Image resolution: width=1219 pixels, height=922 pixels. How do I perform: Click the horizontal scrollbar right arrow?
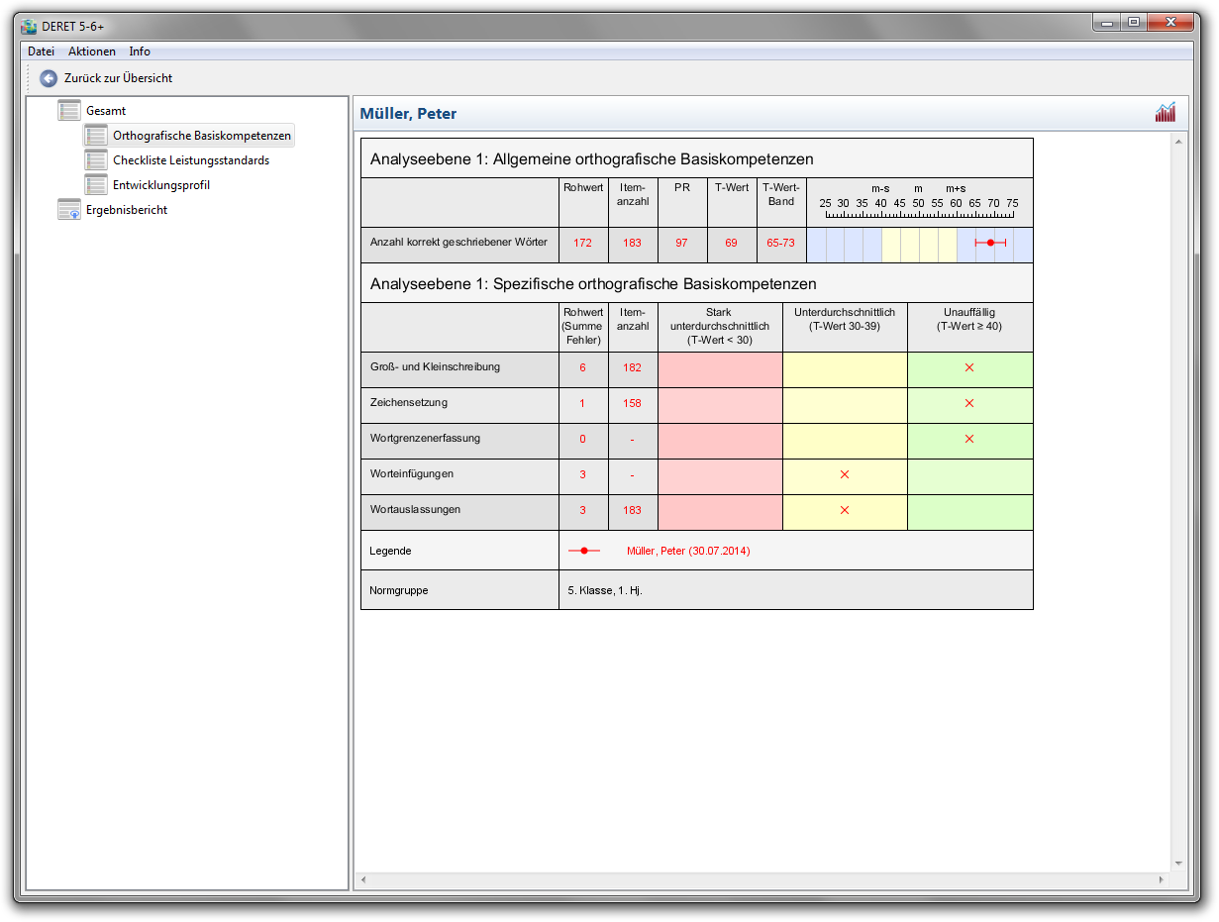1162,879
